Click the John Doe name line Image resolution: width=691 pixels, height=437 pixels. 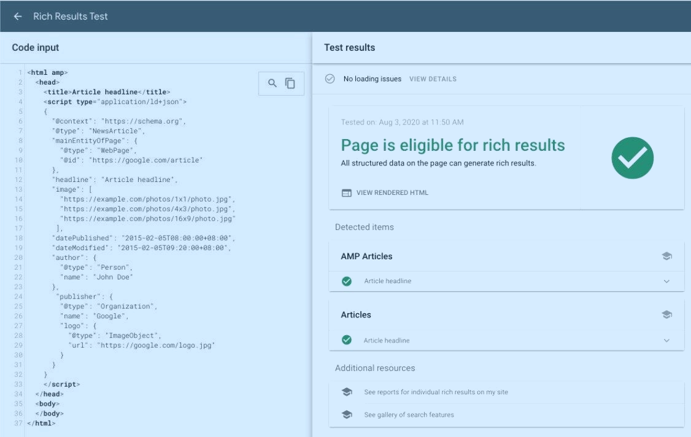[96, 277]
